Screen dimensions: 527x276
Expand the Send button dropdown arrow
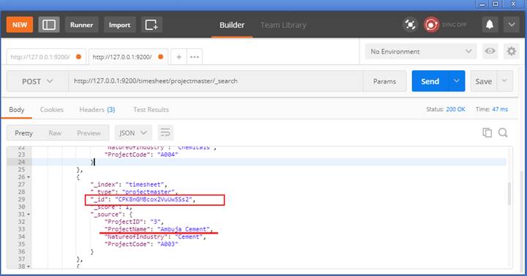coord(457,81)
